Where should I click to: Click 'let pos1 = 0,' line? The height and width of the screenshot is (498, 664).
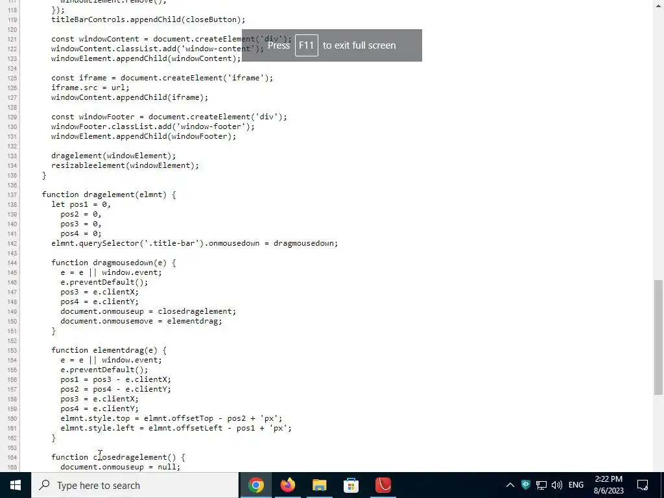tap(81, 204)
